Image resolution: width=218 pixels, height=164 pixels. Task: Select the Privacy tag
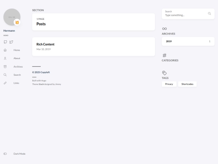[x=169, y=84]
